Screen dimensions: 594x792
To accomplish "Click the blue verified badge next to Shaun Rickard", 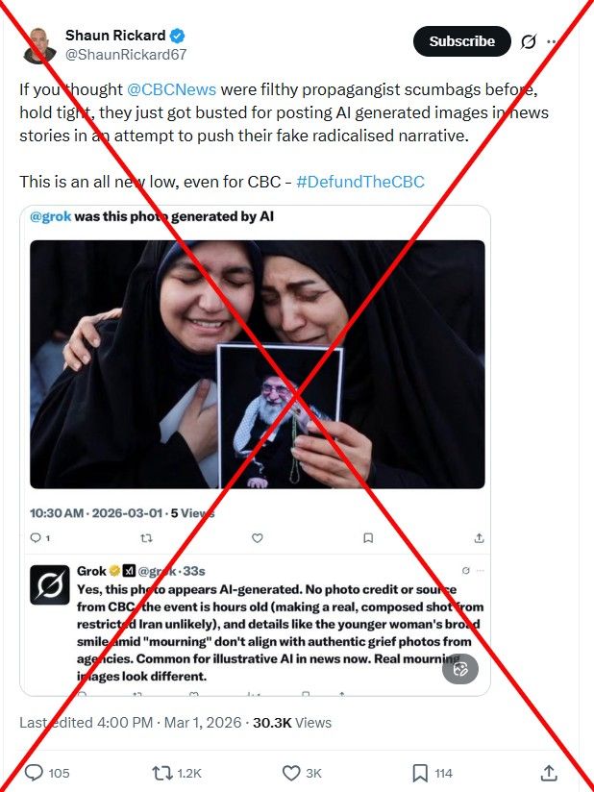I will 177,36.
